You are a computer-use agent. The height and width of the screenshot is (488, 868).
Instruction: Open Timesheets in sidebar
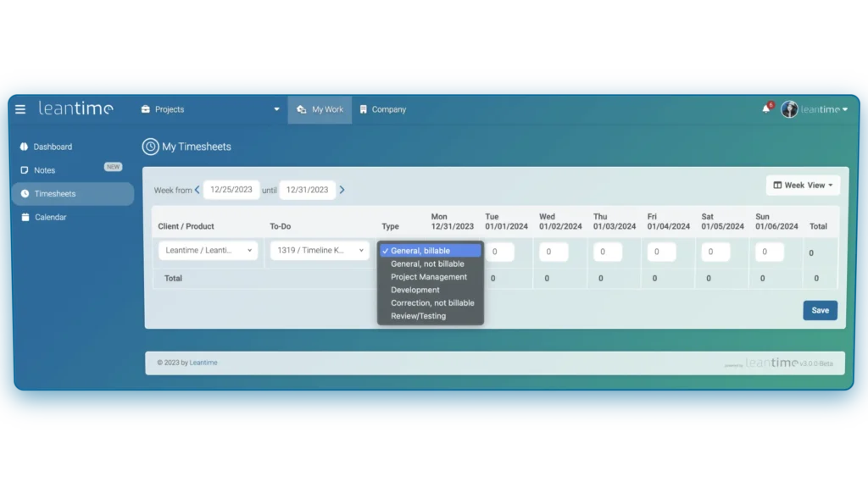click(x=73, y=194)
